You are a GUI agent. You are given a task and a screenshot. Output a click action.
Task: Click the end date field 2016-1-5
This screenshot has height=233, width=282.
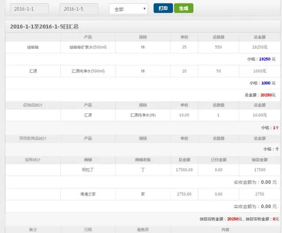click(x=79, y=9)
